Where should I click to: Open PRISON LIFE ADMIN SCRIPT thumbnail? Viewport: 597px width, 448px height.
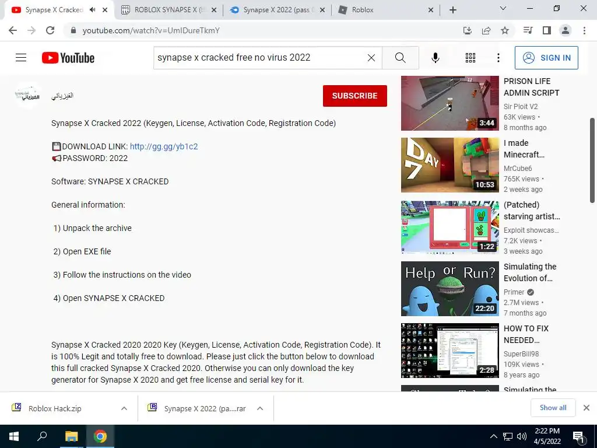pos(449,103)
